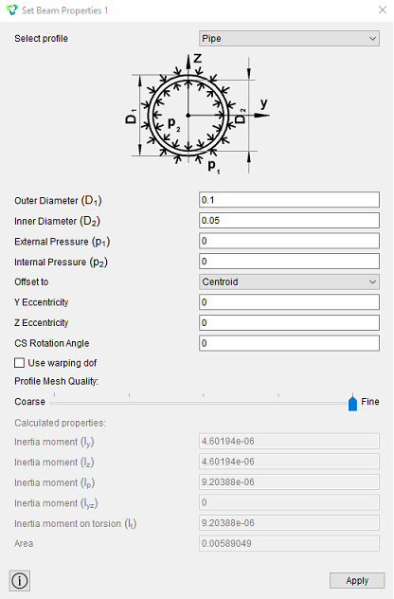Click the Z Eccentricity input field
The width and height of the screenshot is (394, 599).
click(x=289, y=323)
